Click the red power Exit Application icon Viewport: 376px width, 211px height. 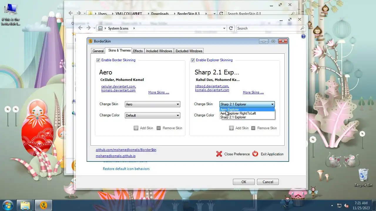point(255,154)
